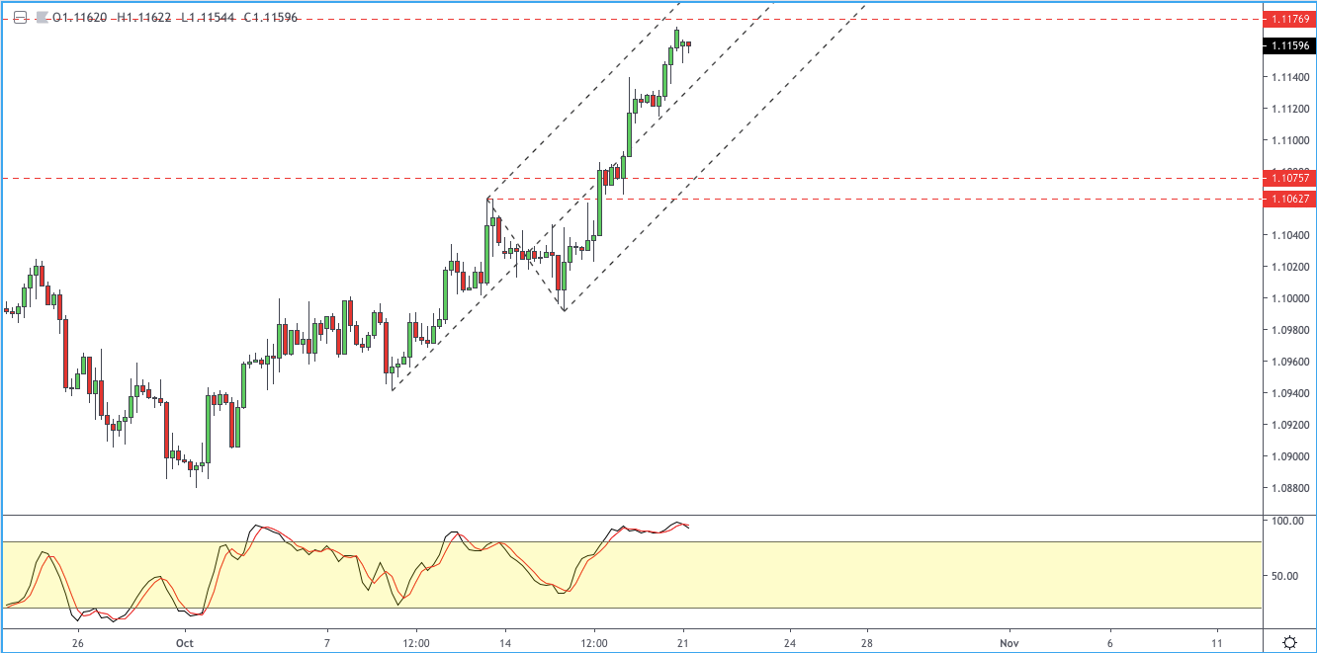Image resolution: width=1317 pixels, height=653 pixels.
Task: Select the red dashed horizontal line at 1.10757
Action: [x=633, y=178]
